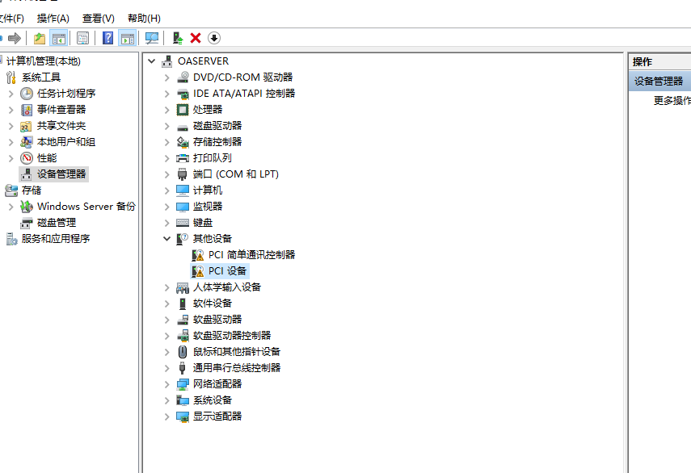The image size is (691, 473).
Task: Select 服务和应用程序 node
Action: click(x=56, y=239)
